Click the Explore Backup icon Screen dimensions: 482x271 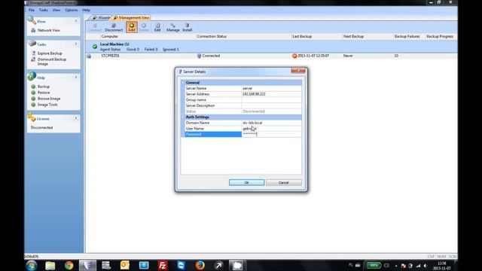[33, 53]
